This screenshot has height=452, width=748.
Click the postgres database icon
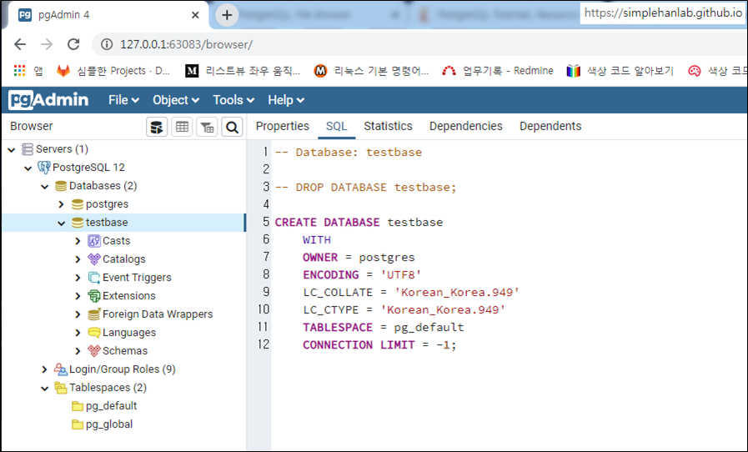point(78,204)
